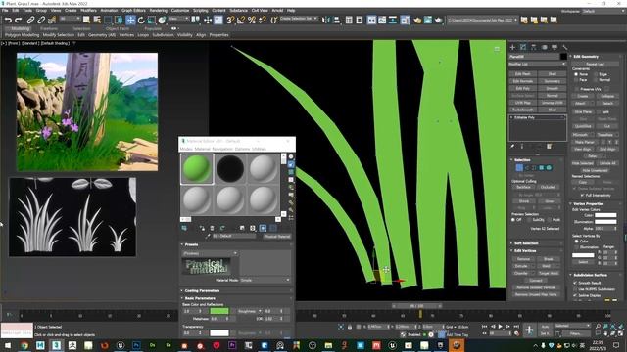Switch to Display command panel tab
This screenshot has height=352, width=627.
click(x=555, y=47)
